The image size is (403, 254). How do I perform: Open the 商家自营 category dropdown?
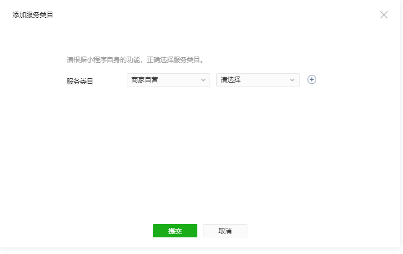click(x=168, y=80)
